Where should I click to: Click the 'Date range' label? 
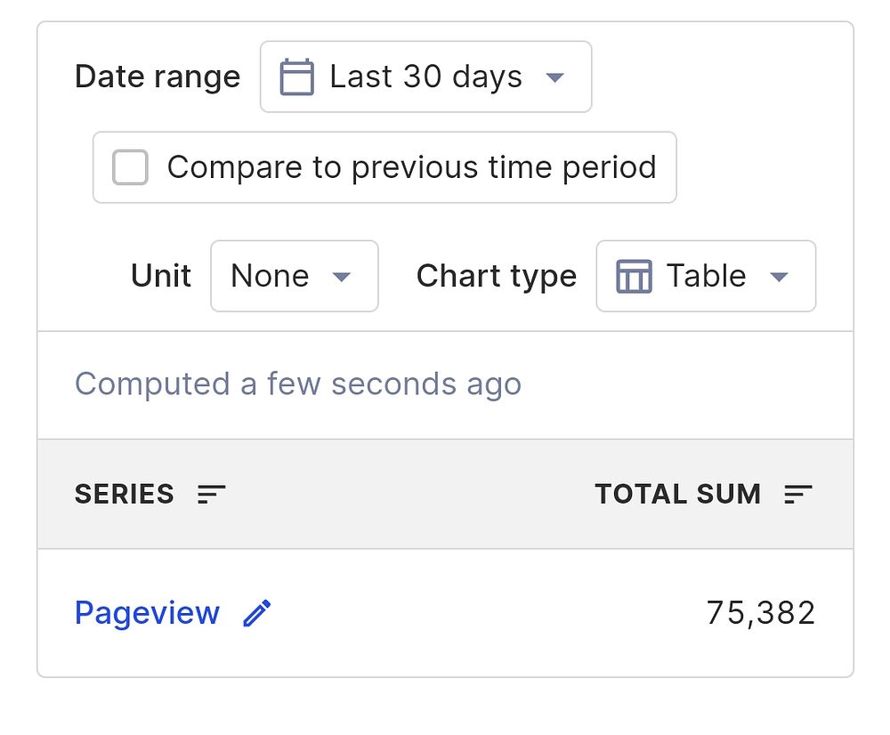click(x=158, y=77)
